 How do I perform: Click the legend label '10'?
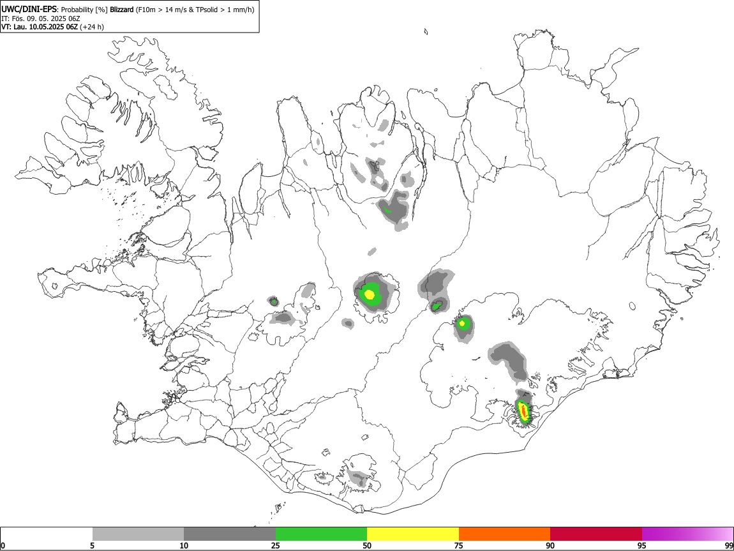[184, 545]
